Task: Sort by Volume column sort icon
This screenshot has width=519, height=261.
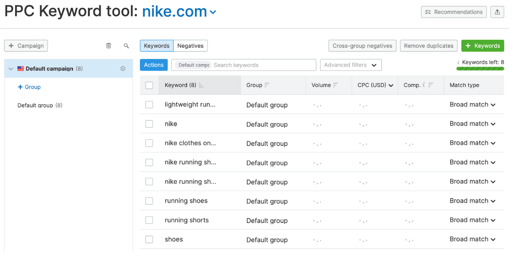Action: [x=336, y=85]
